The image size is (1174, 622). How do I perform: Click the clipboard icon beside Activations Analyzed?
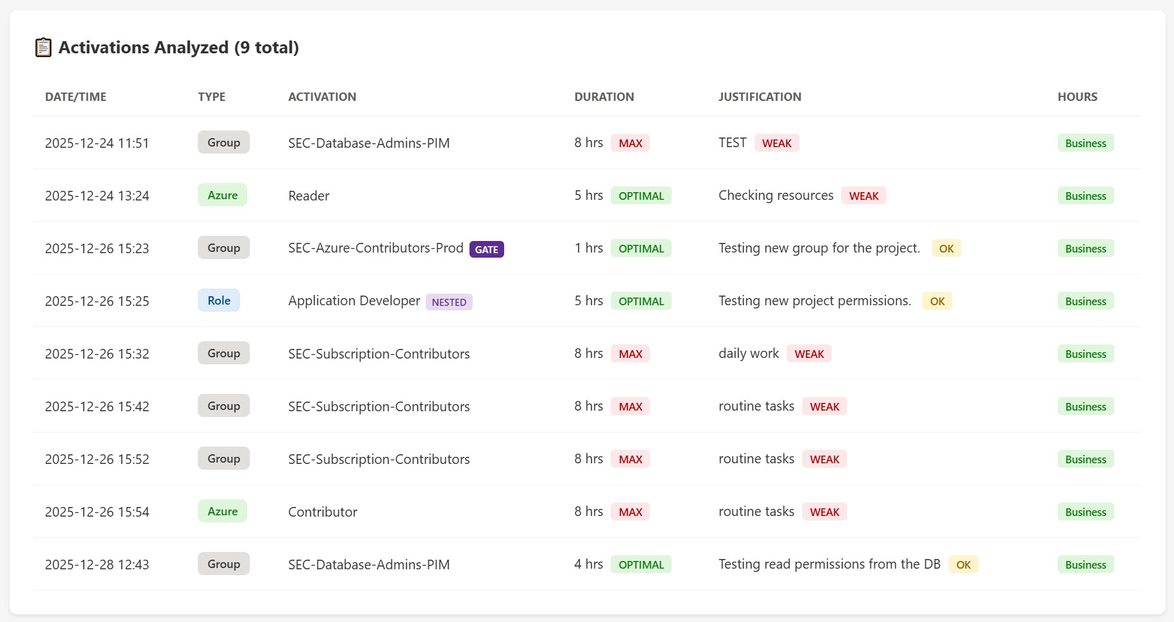(43, 48)
